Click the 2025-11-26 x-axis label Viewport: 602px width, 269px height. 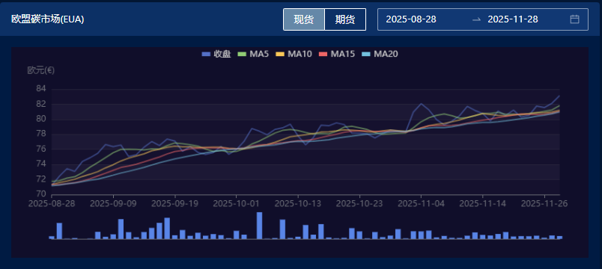pos(544,203)
